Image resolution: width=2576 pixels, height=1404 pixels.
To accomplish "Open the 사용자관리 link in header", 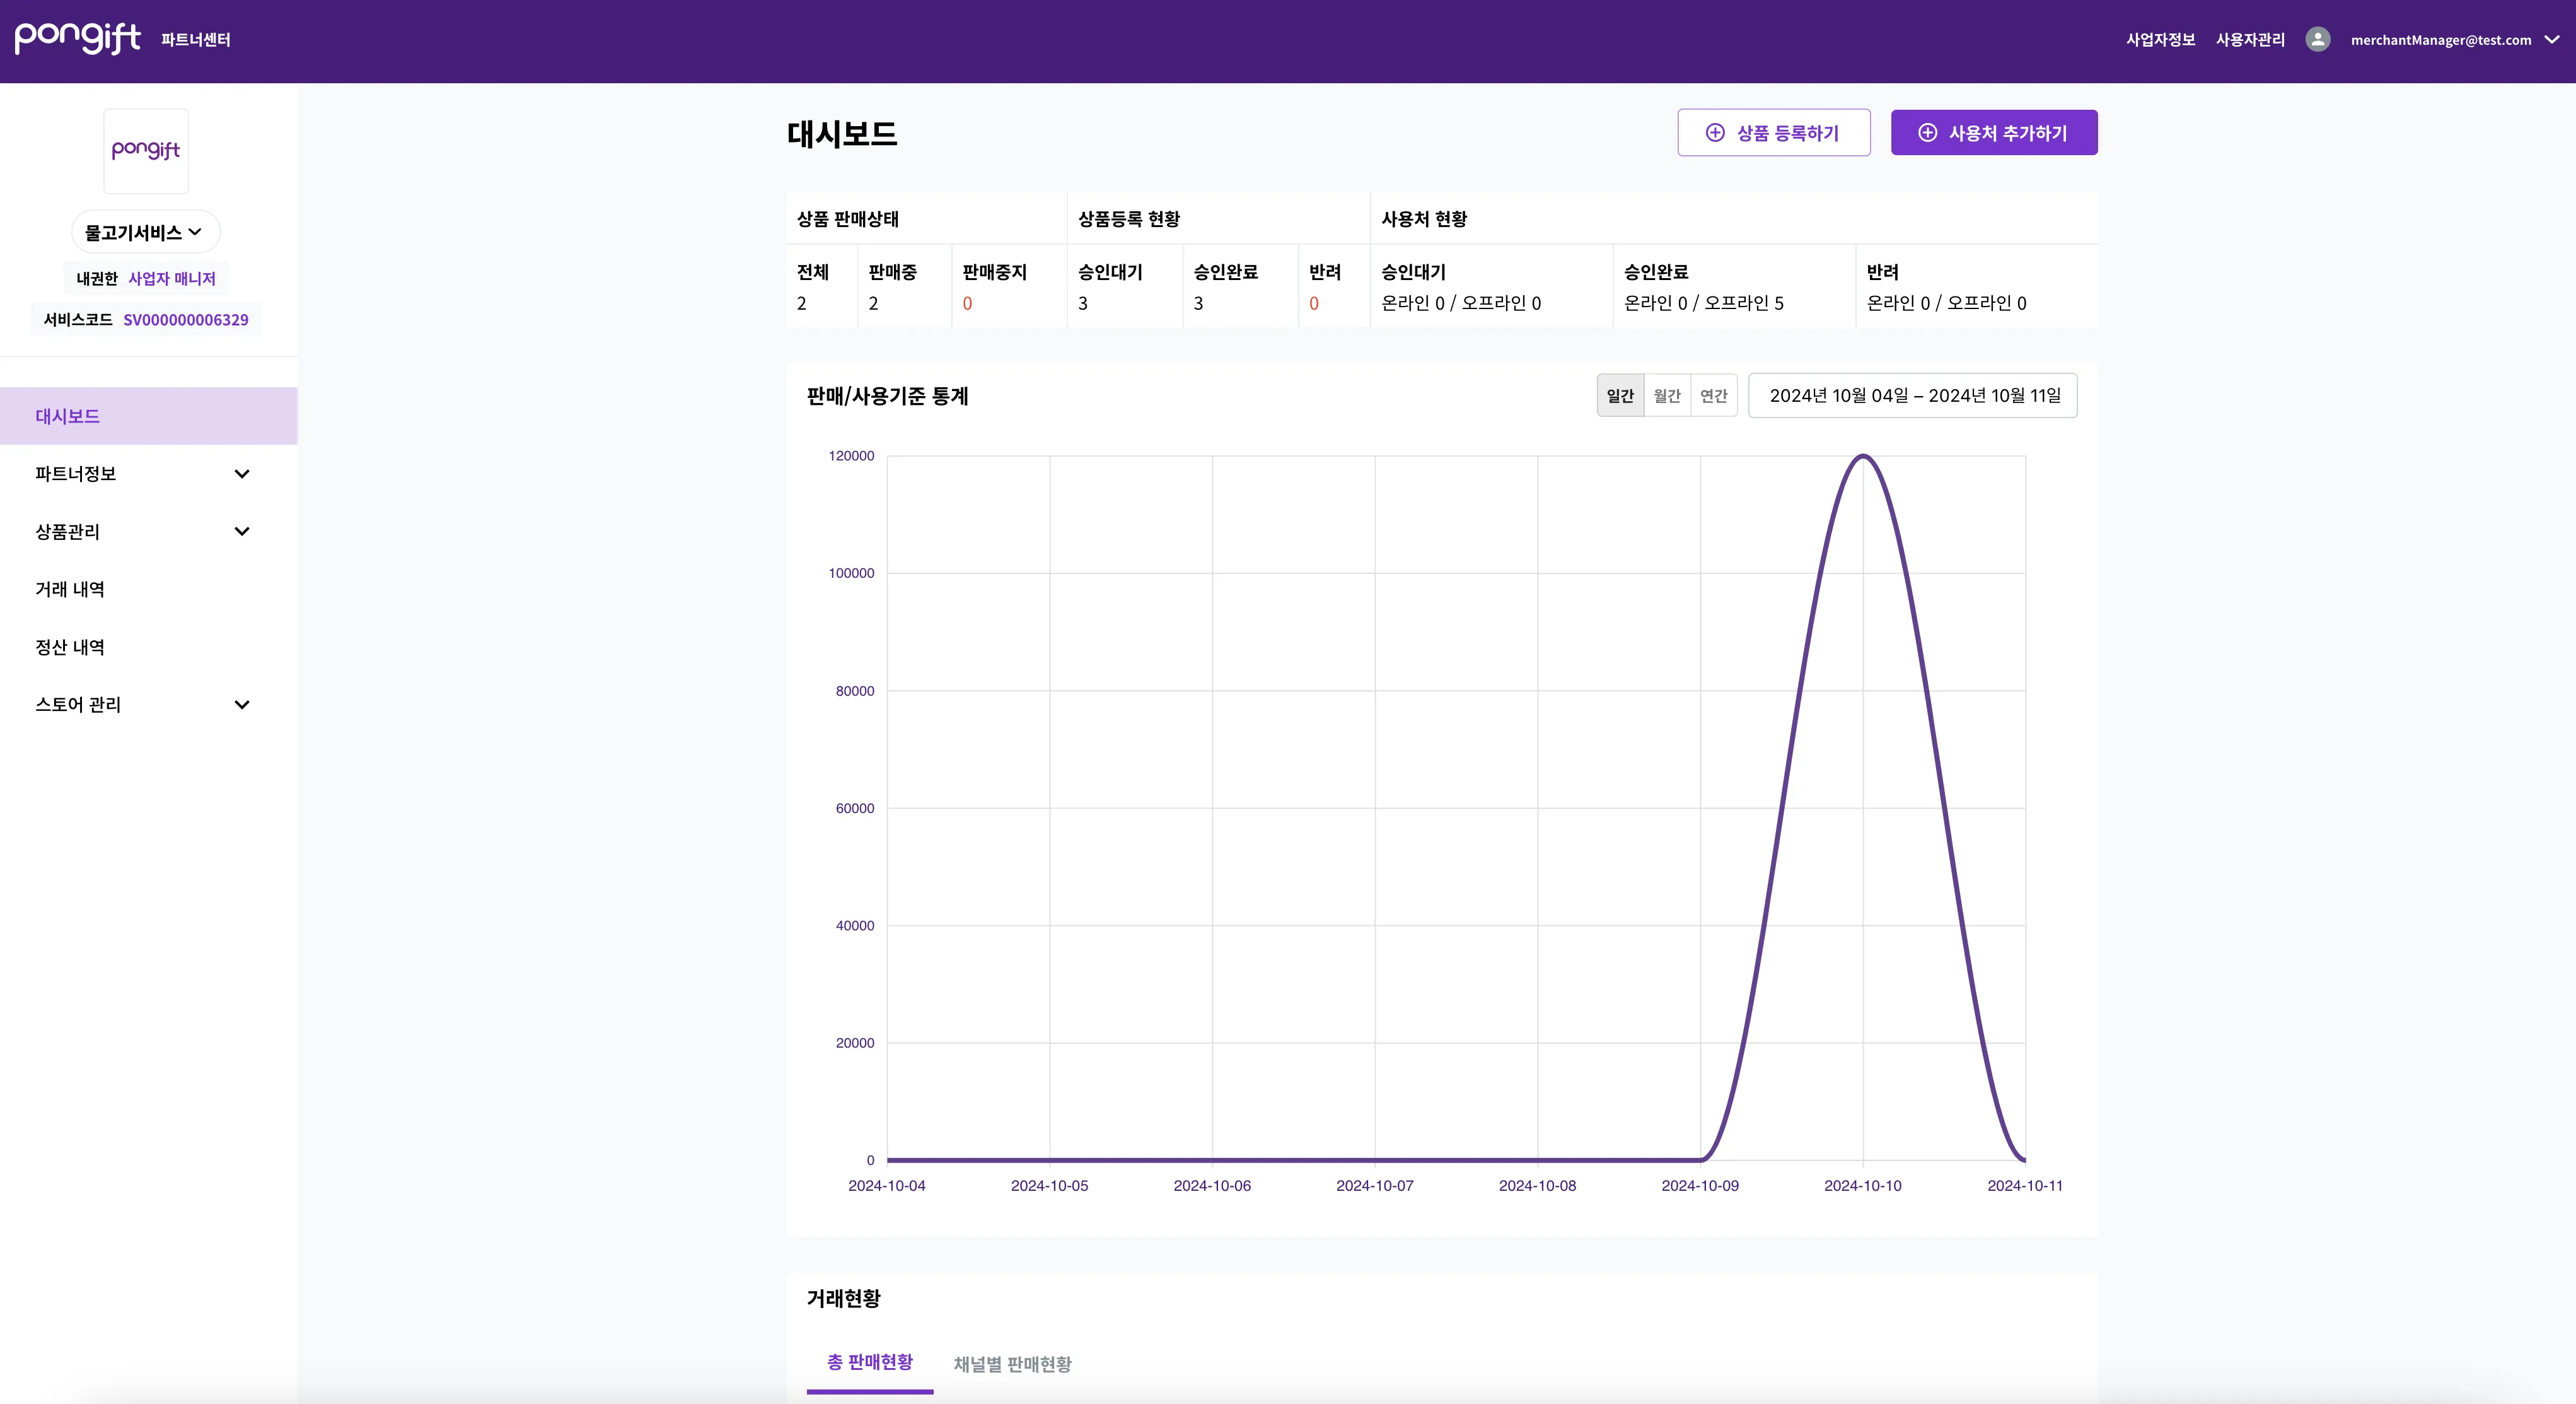I will 2250,40.
